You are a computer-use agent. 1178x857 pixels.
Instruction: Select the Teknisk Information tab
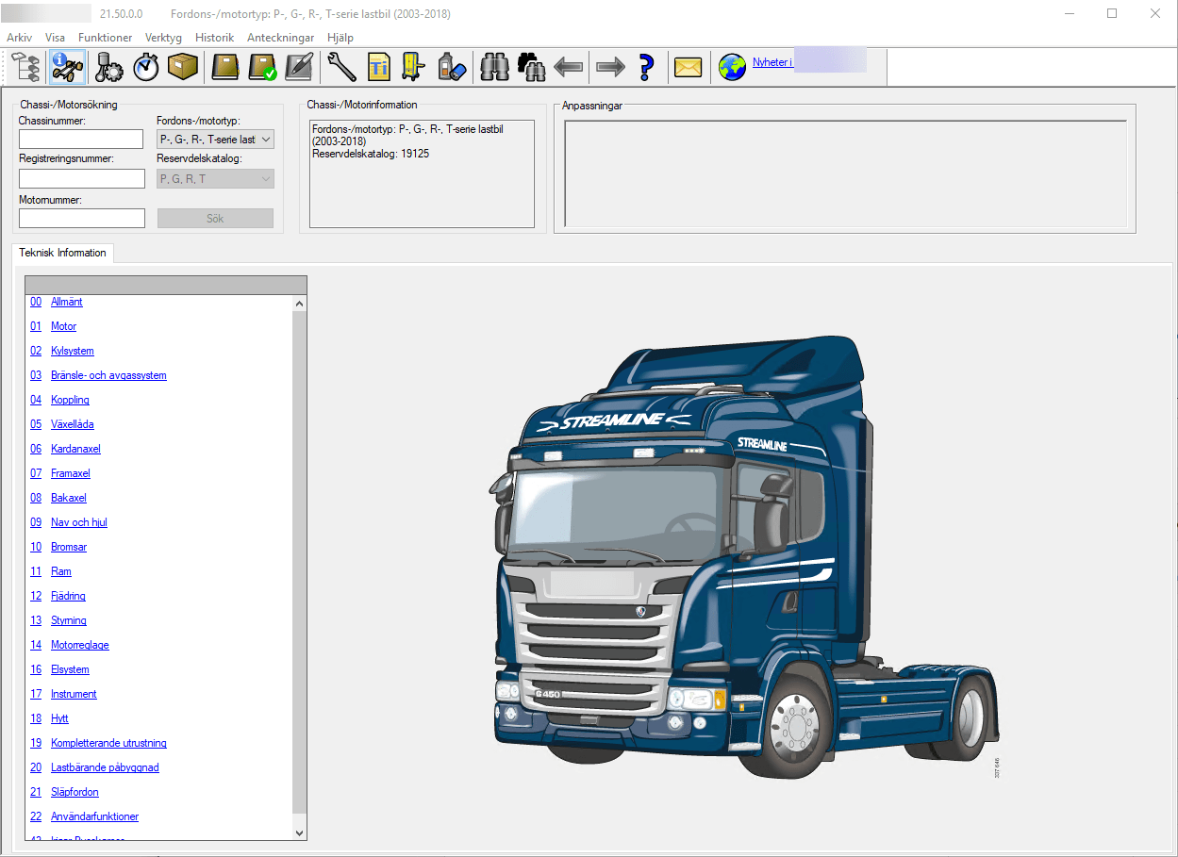(x=62, y=253)
